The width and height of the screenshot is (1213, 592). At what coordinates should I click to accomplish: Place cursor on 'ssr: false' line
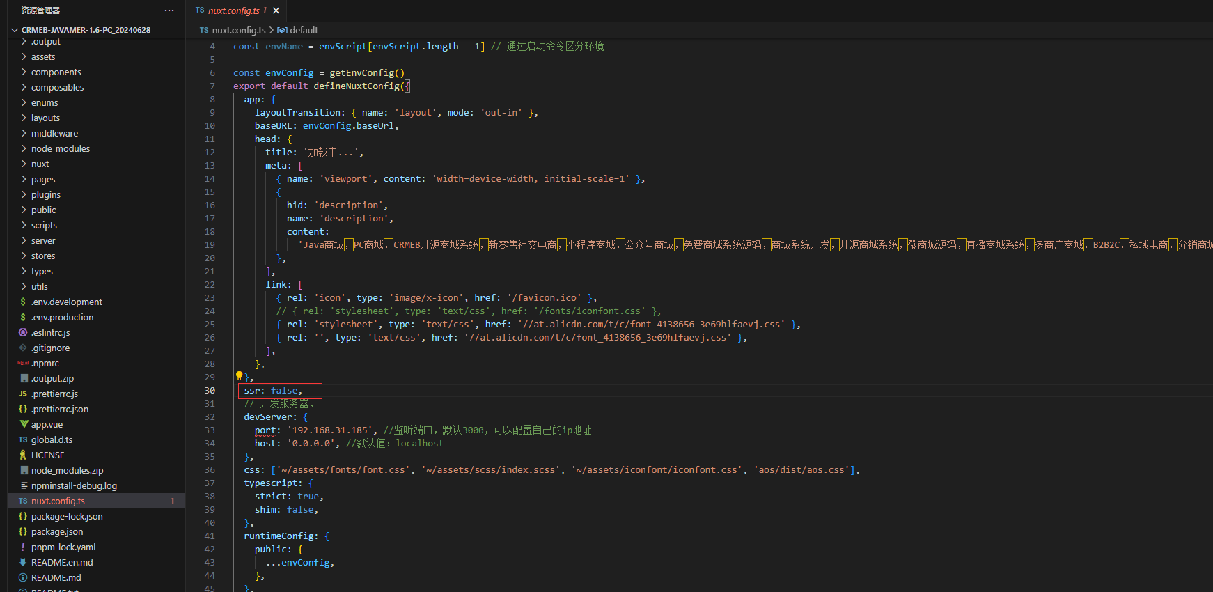tap(273, 391)
